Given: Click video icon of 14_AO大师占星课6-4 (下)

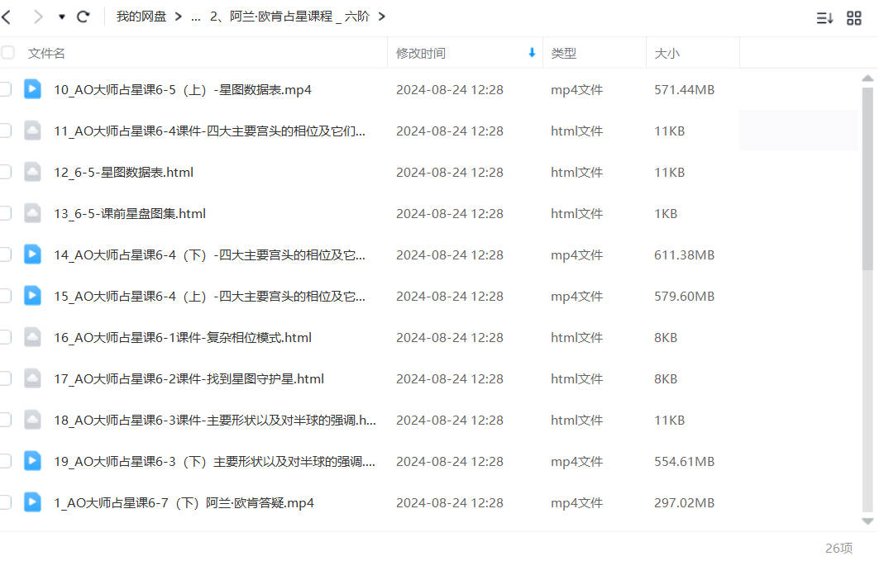Looking at the screenshot, I should coord(32,254).
